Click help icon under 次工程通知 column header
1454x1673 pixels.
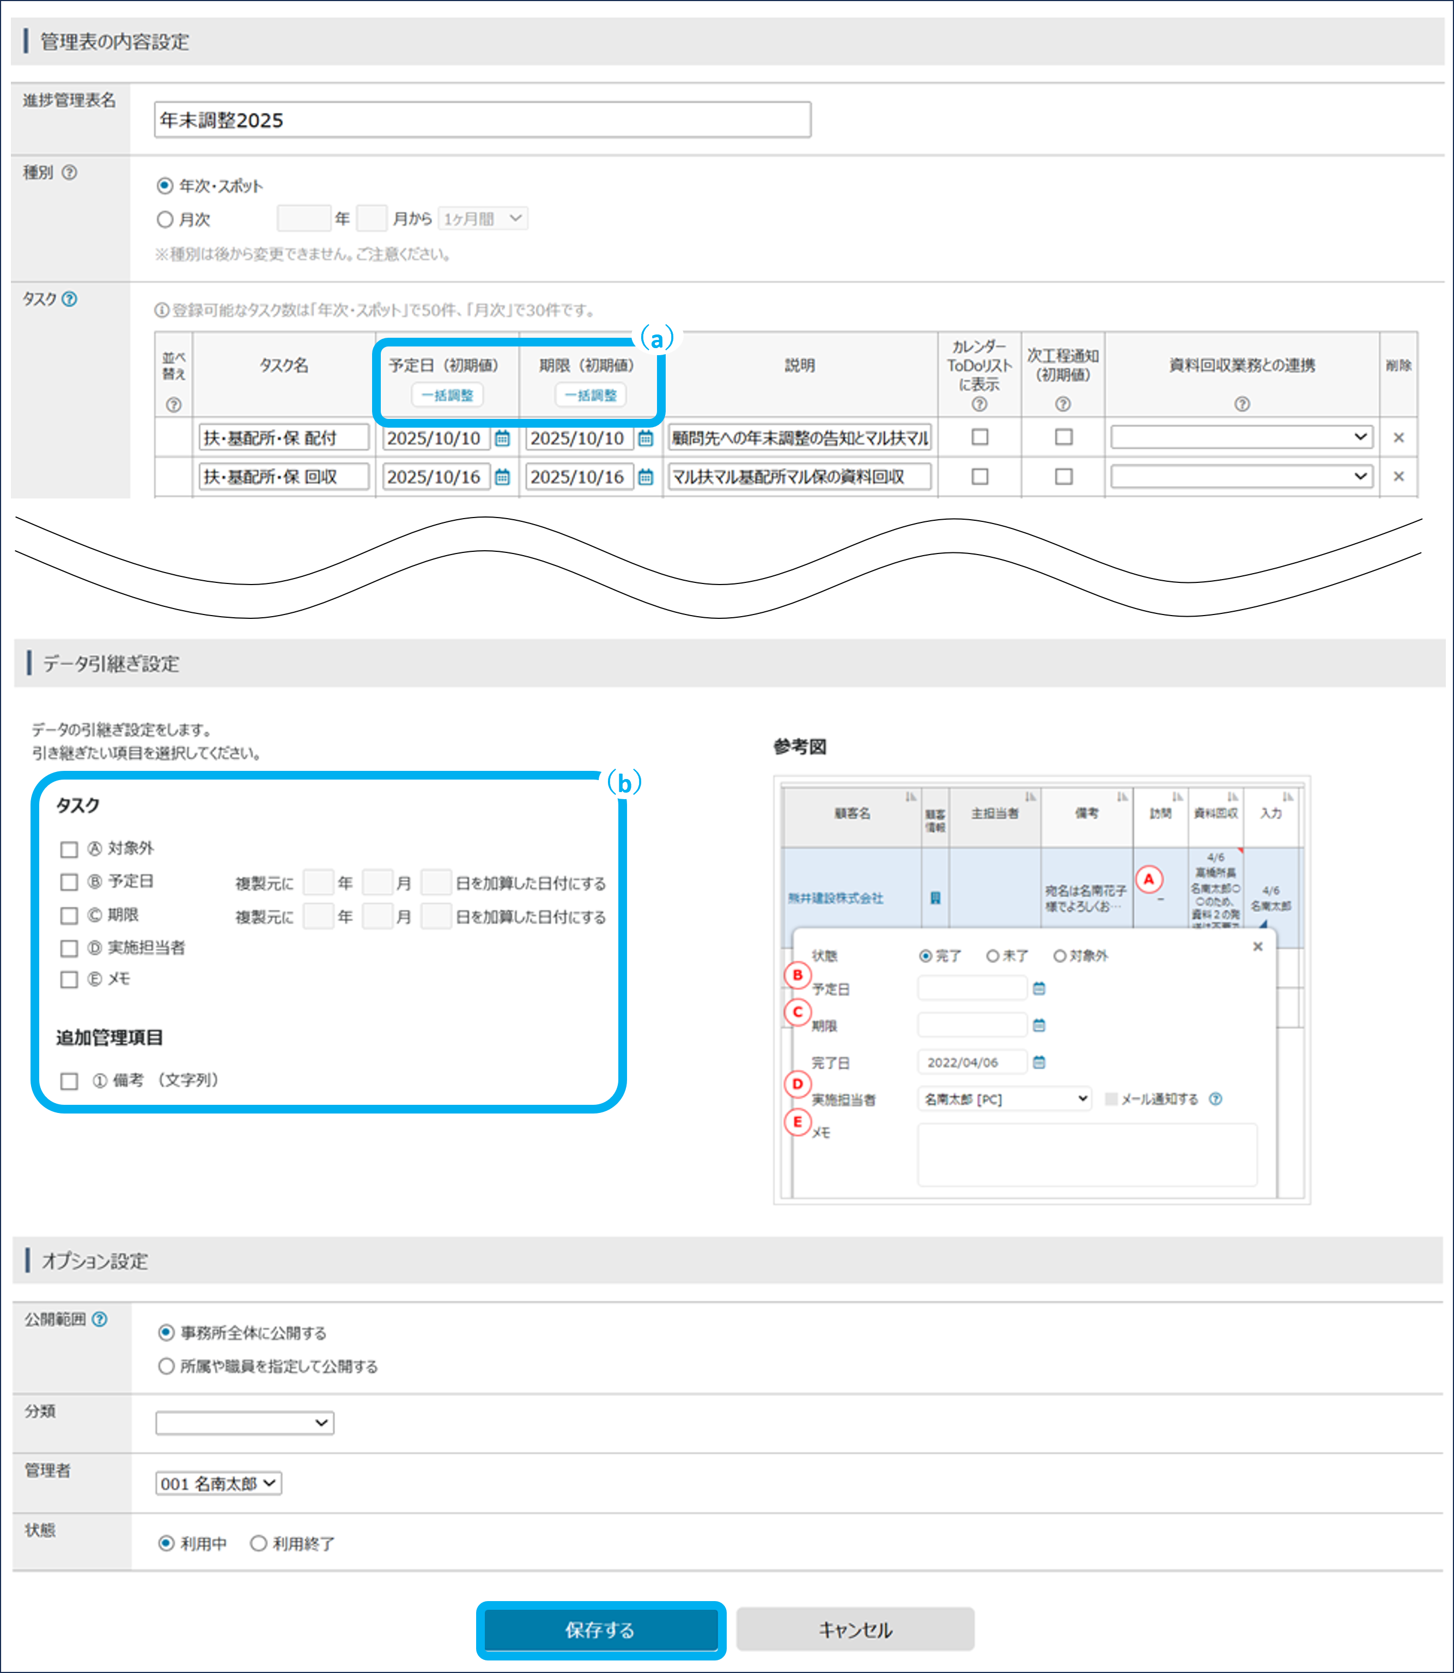tap(1063, 404)
